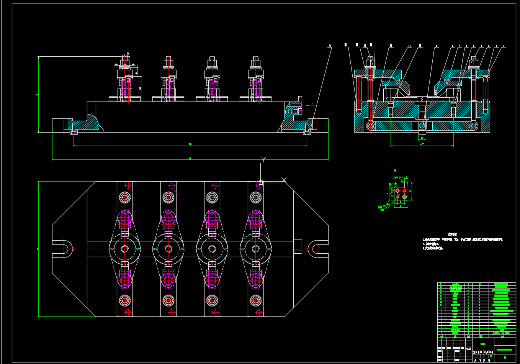The height and width of the screenshot is (364, 520).
Task: Select the leftmost clamp nut in front view
Action: click(125, 61)
